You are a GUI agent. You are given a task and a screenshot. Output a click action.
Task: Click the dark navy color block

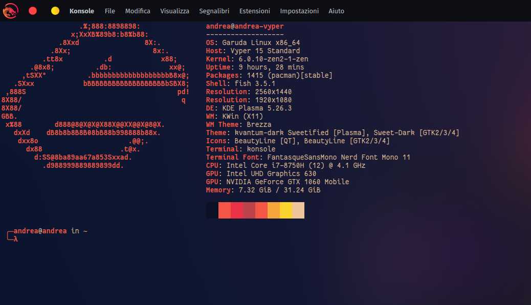pos(212,210)
